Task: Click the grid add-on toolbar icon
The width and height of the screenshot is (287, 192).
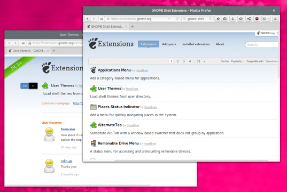Action: click(264, 19)
